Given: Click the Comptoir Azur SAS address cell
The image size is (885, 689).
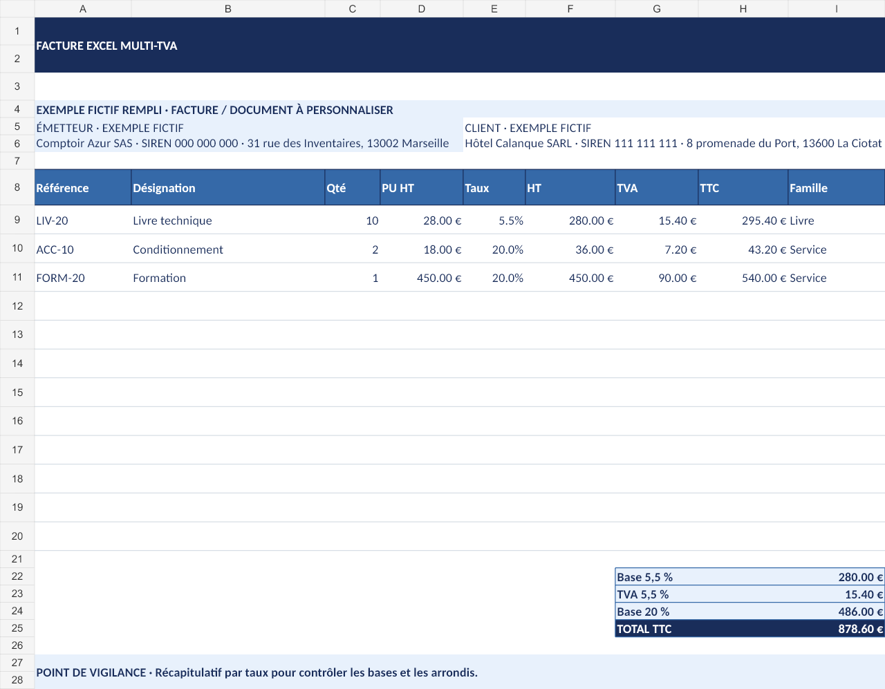Looking at the screenshot, I should pyautogui.click(x=249, y=144).
